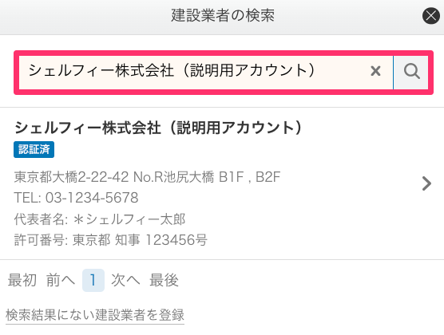444x335 pixels.
Task: Select page number 1
Action: pos(93,280)
